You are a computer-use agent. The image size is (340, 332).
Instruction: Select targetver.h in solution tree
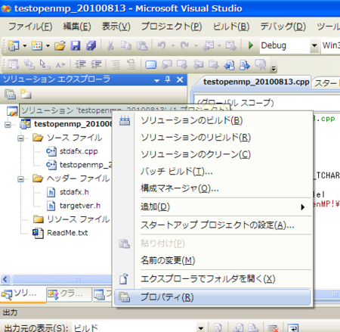click(80, 206)
